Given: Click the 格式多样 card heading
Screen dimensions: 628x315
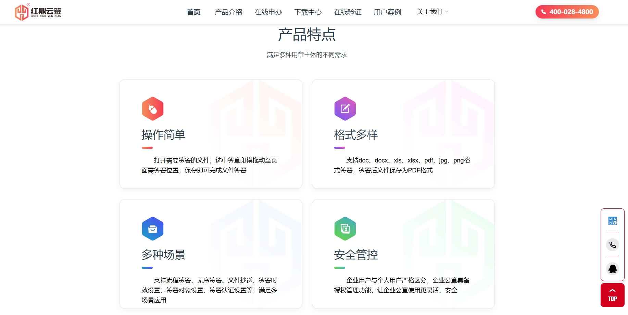Looking at the screenshot, I should 356,135.
